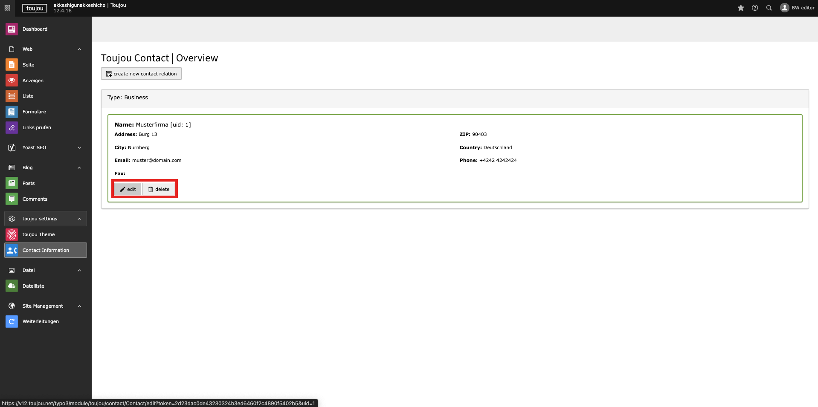Open the Weiterleitungen redirects icon
The height and width of the screenshot is (407, 818).
pyautogui.click(x=12, y=321)
